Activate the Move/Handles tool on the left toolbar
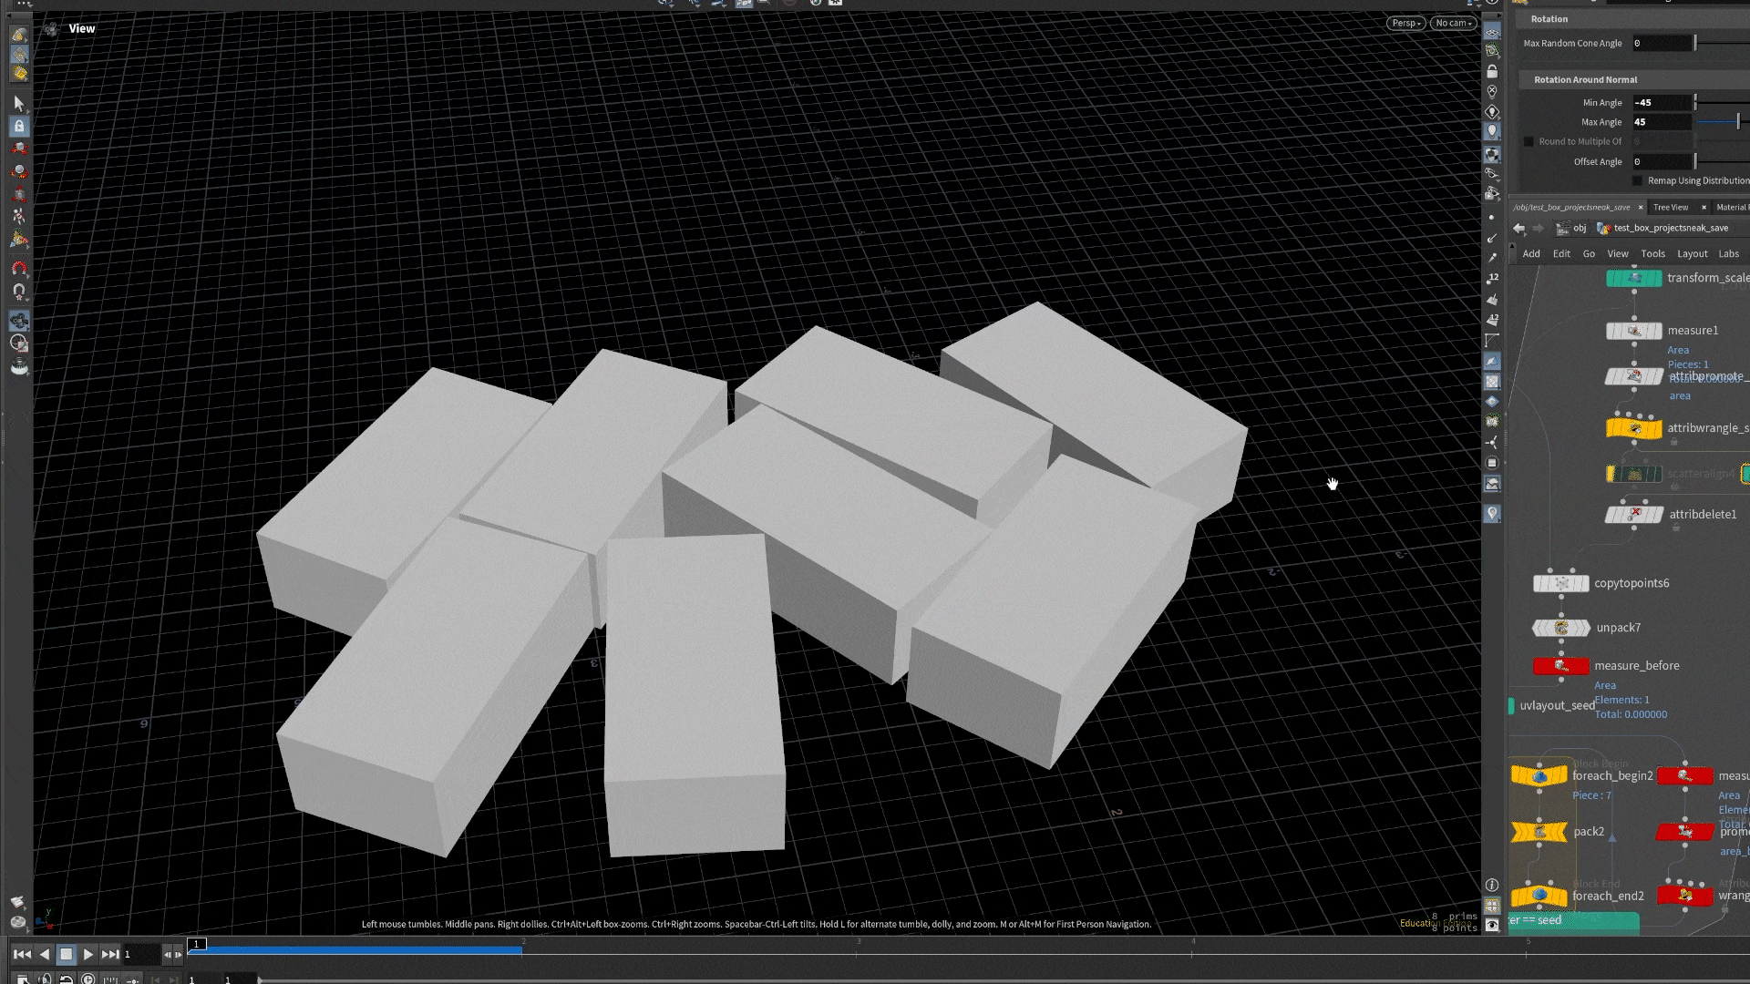This screenshot has height=984, width=1750. click(x=19, y=148)
